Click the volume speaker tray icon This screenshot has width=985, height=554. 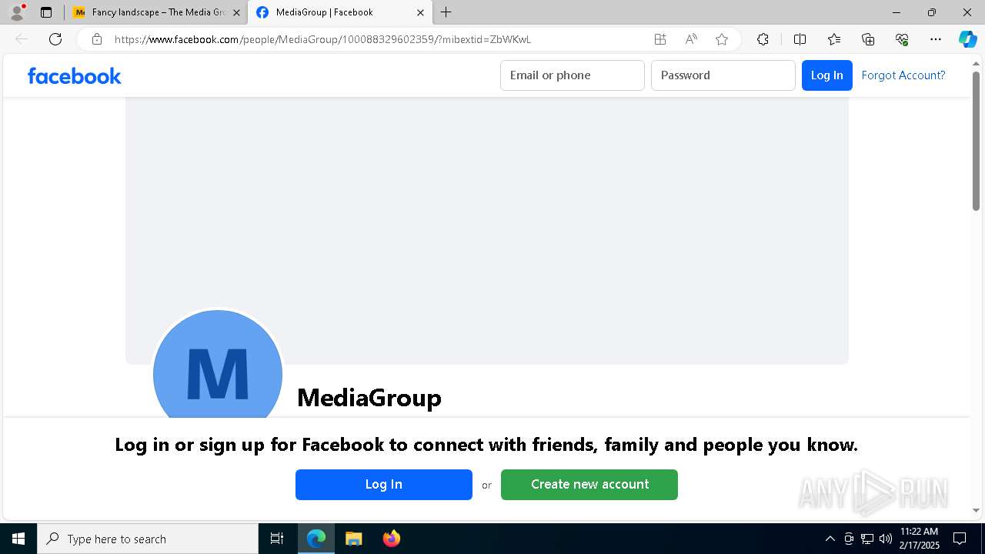click(886, 539)
